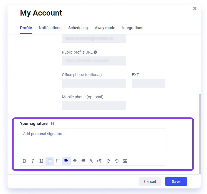Show info tooltip next to Your signature

[x=52, y=124]
